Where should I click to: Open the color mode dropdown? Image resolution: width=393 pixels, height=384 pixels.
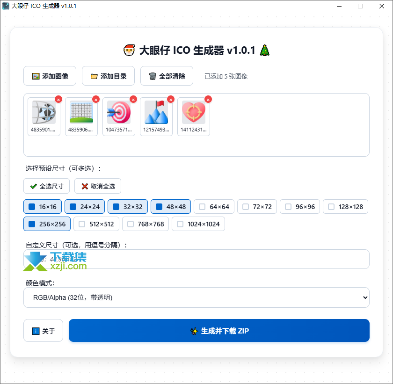(x=196, y=297)
